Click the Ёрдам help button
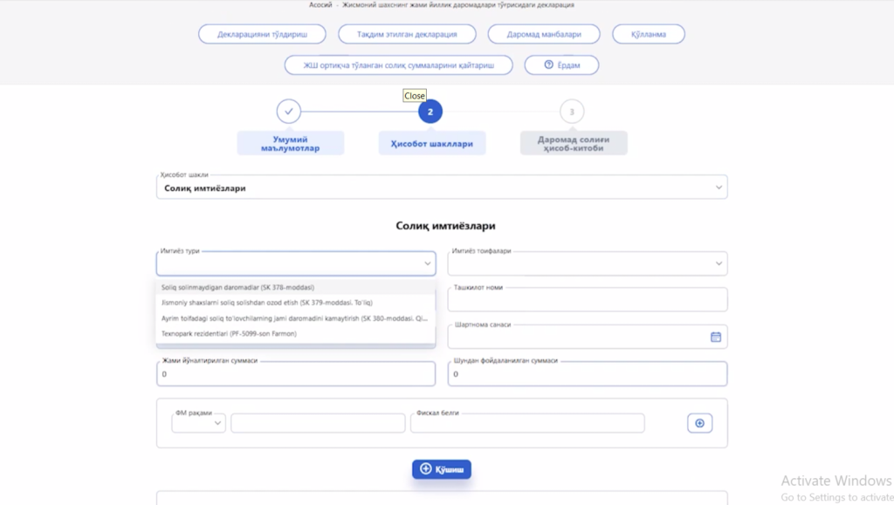This screenshot has height=505, width=894. click(561, 65)
